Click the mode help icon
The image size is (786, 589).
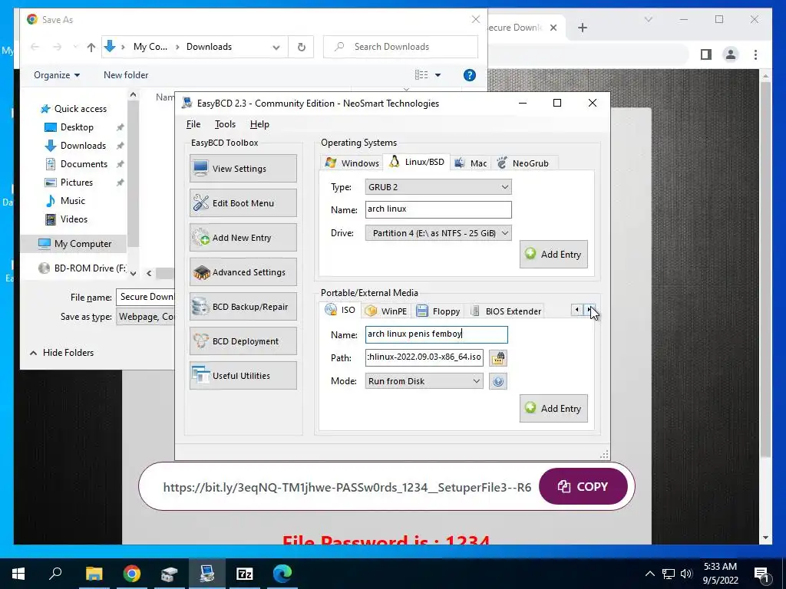tap(497, 382)
